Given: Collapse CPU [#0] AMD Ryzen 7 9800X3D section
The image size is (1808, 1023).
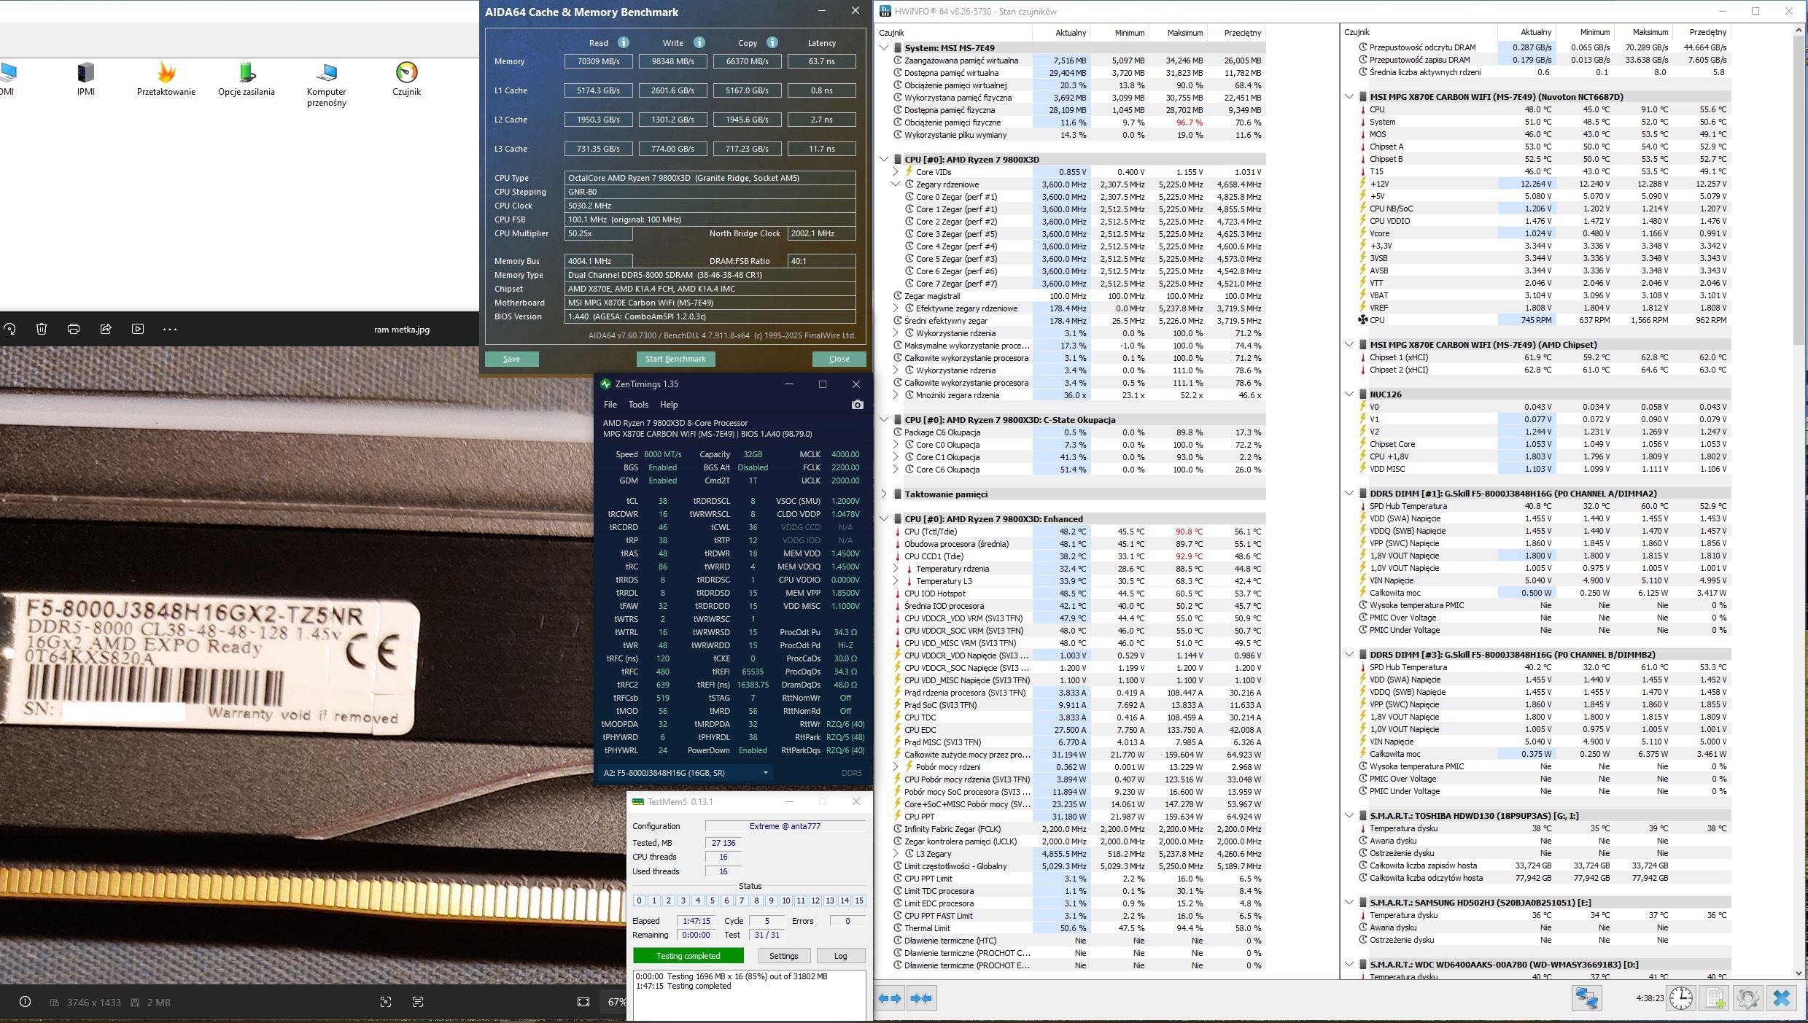Looking at the screenshot, I should (x=884, y=159).
